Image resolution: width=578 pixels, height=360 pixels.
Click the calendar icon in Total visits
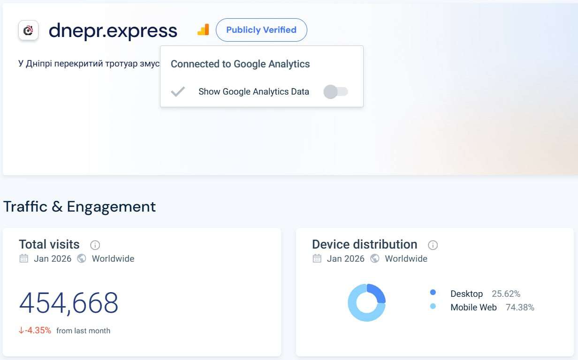[x=24, y=258]
